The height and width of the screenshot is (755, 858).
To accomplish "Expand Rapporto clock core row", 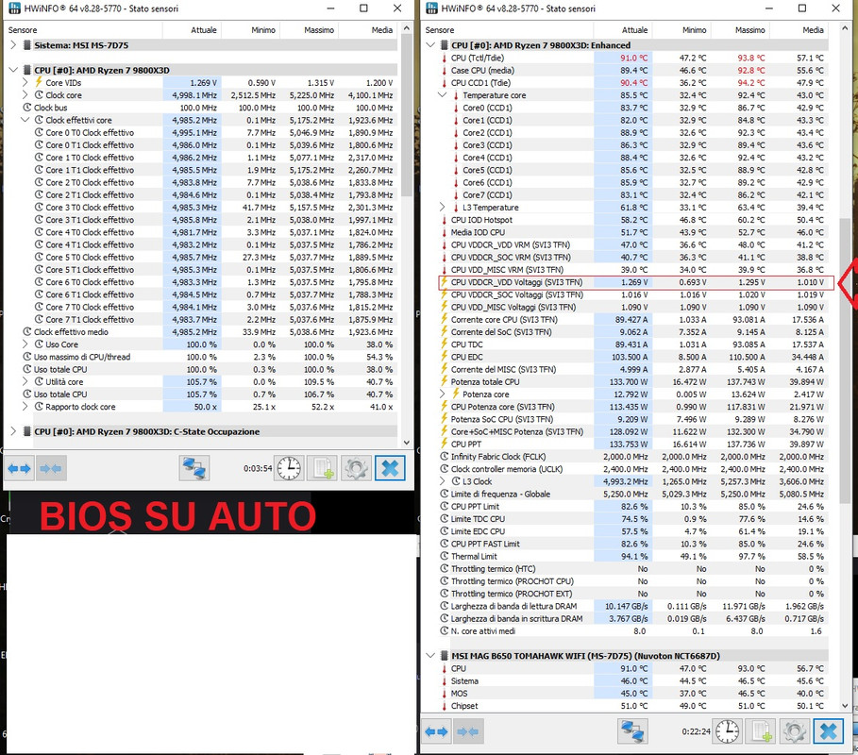I will (25, 407).
